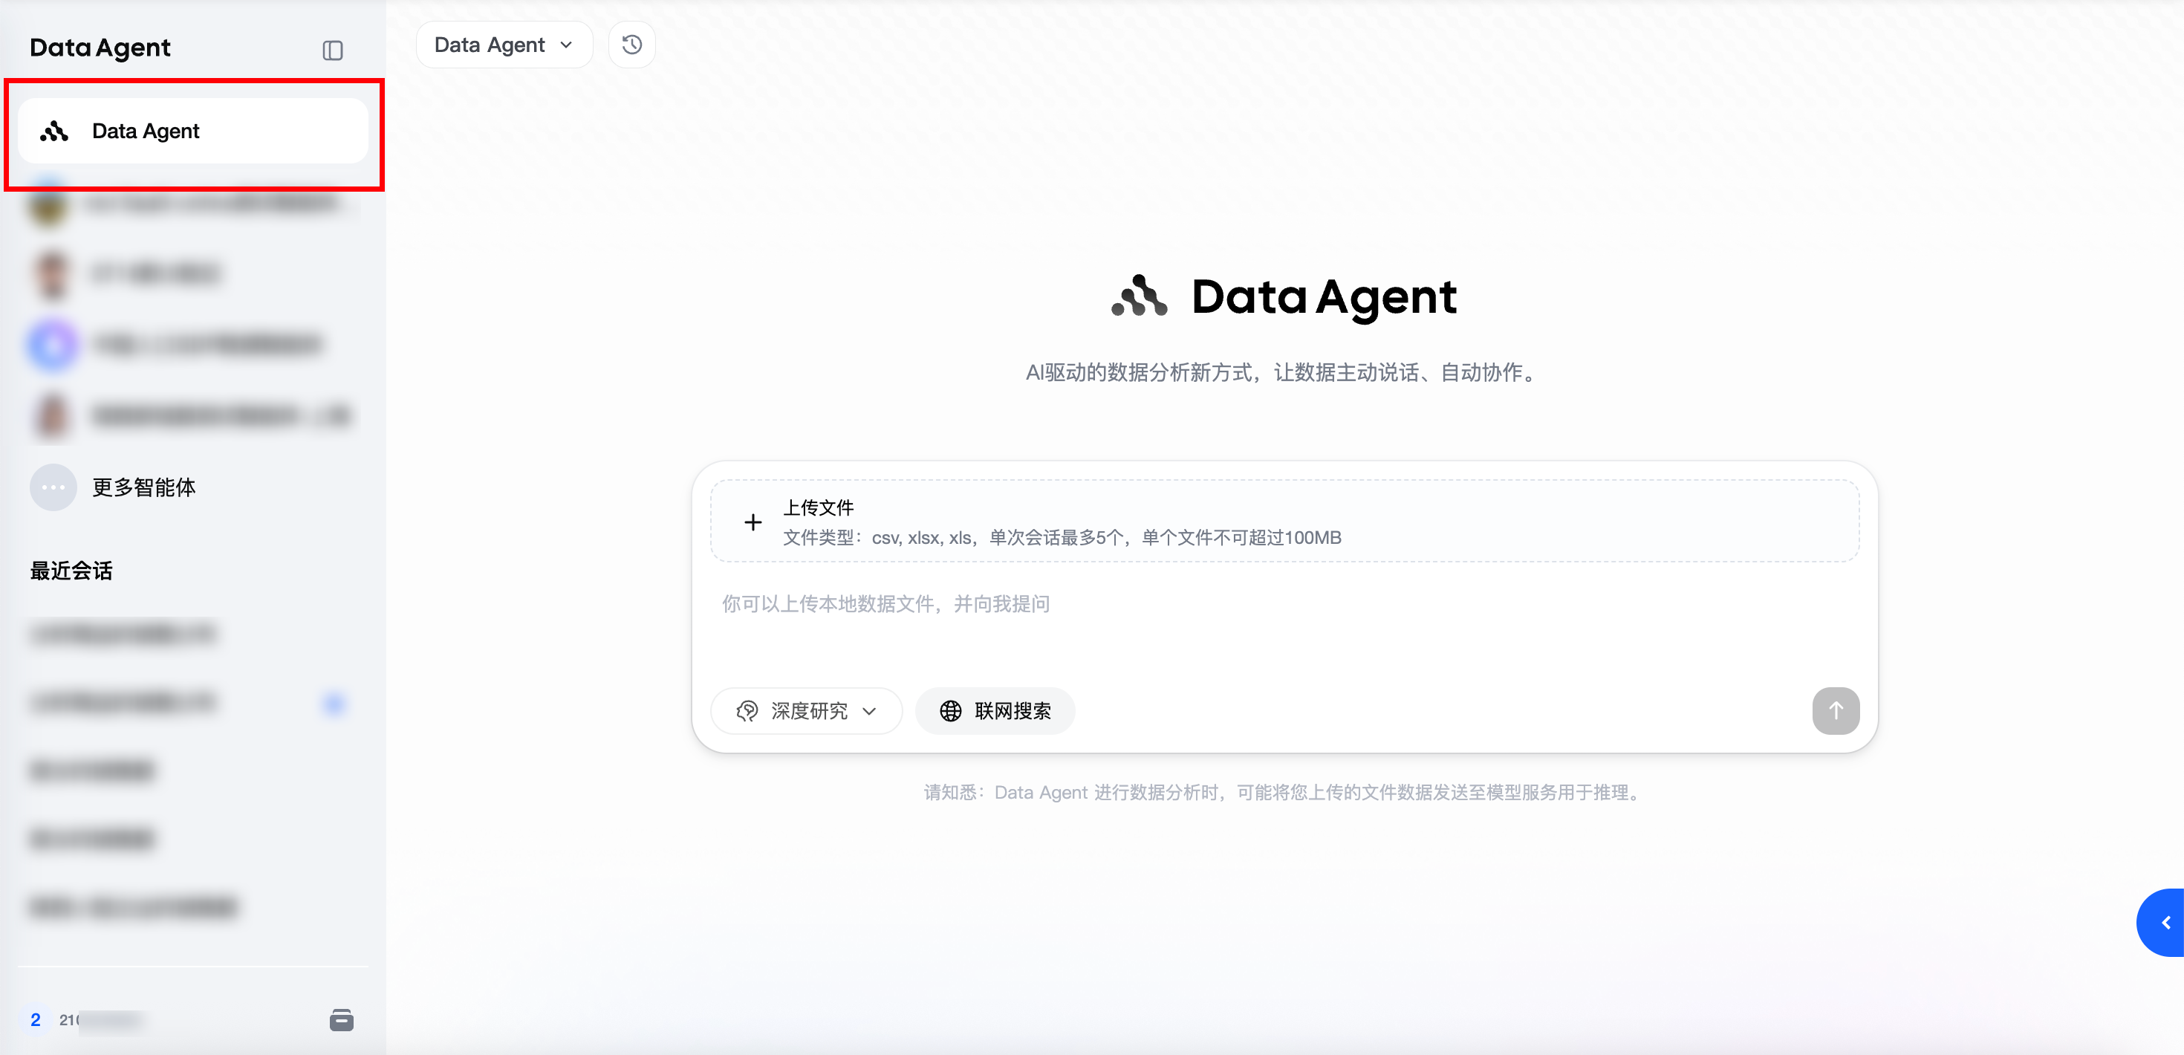Open the blue side panel arrow
Screen dimensions: 2184x1055
point(2165,922)
